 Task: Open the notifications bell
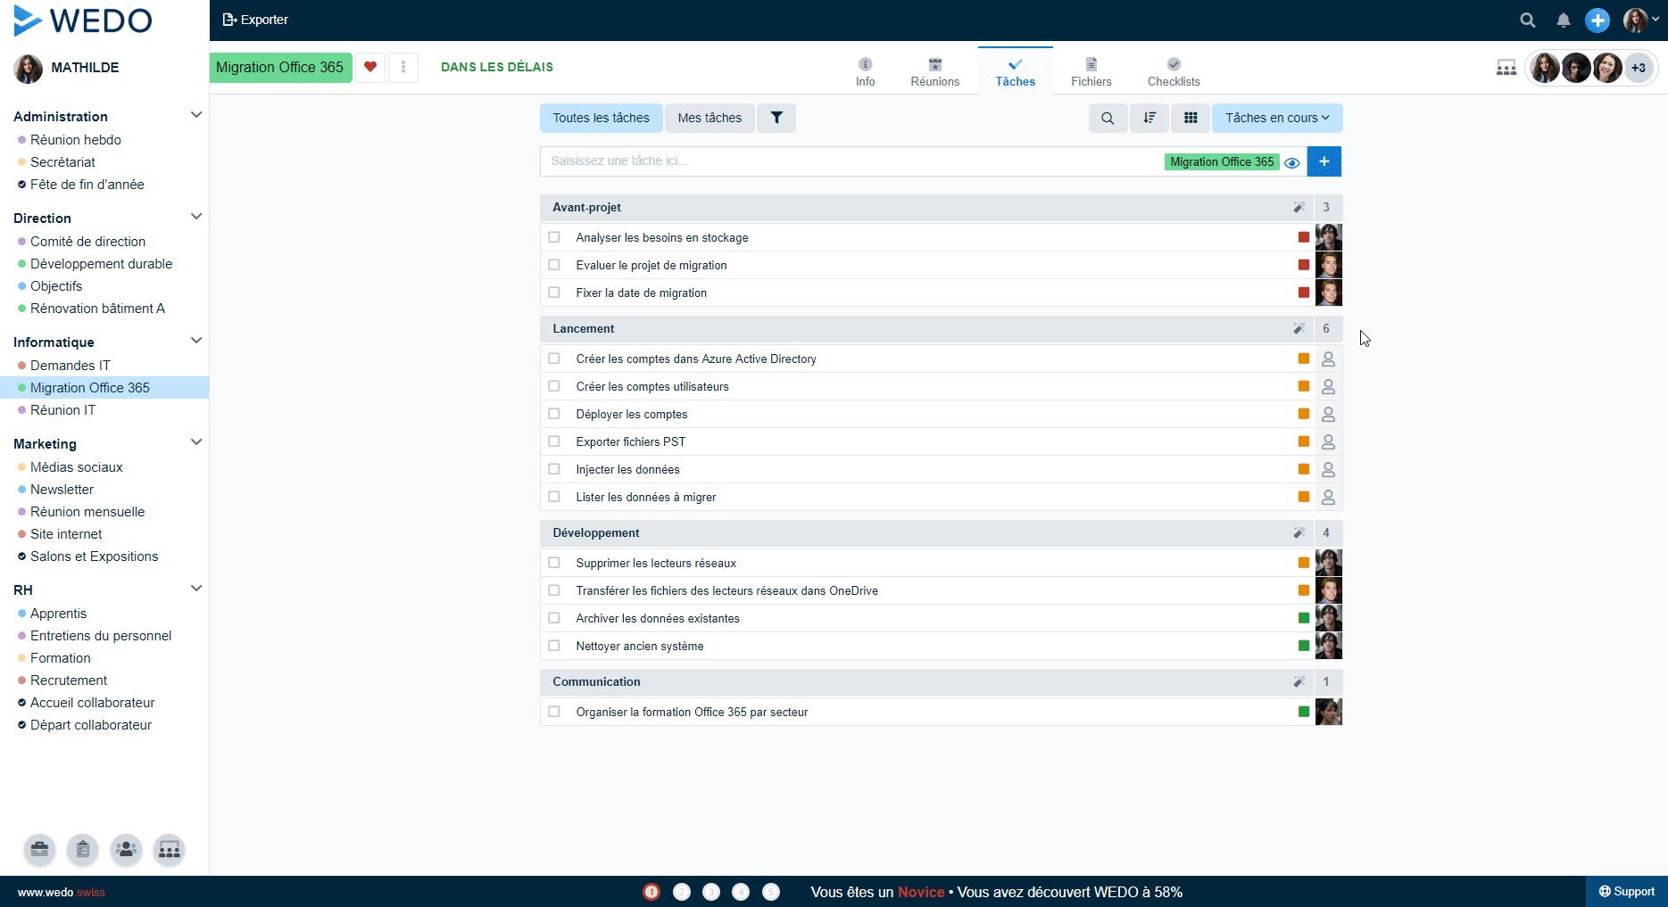tap(1564, 20)
